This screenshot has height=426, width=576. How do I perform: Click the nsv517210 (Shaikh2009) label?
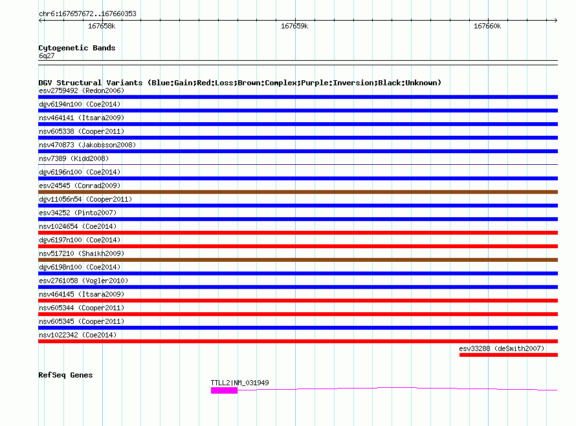point(82,253)
